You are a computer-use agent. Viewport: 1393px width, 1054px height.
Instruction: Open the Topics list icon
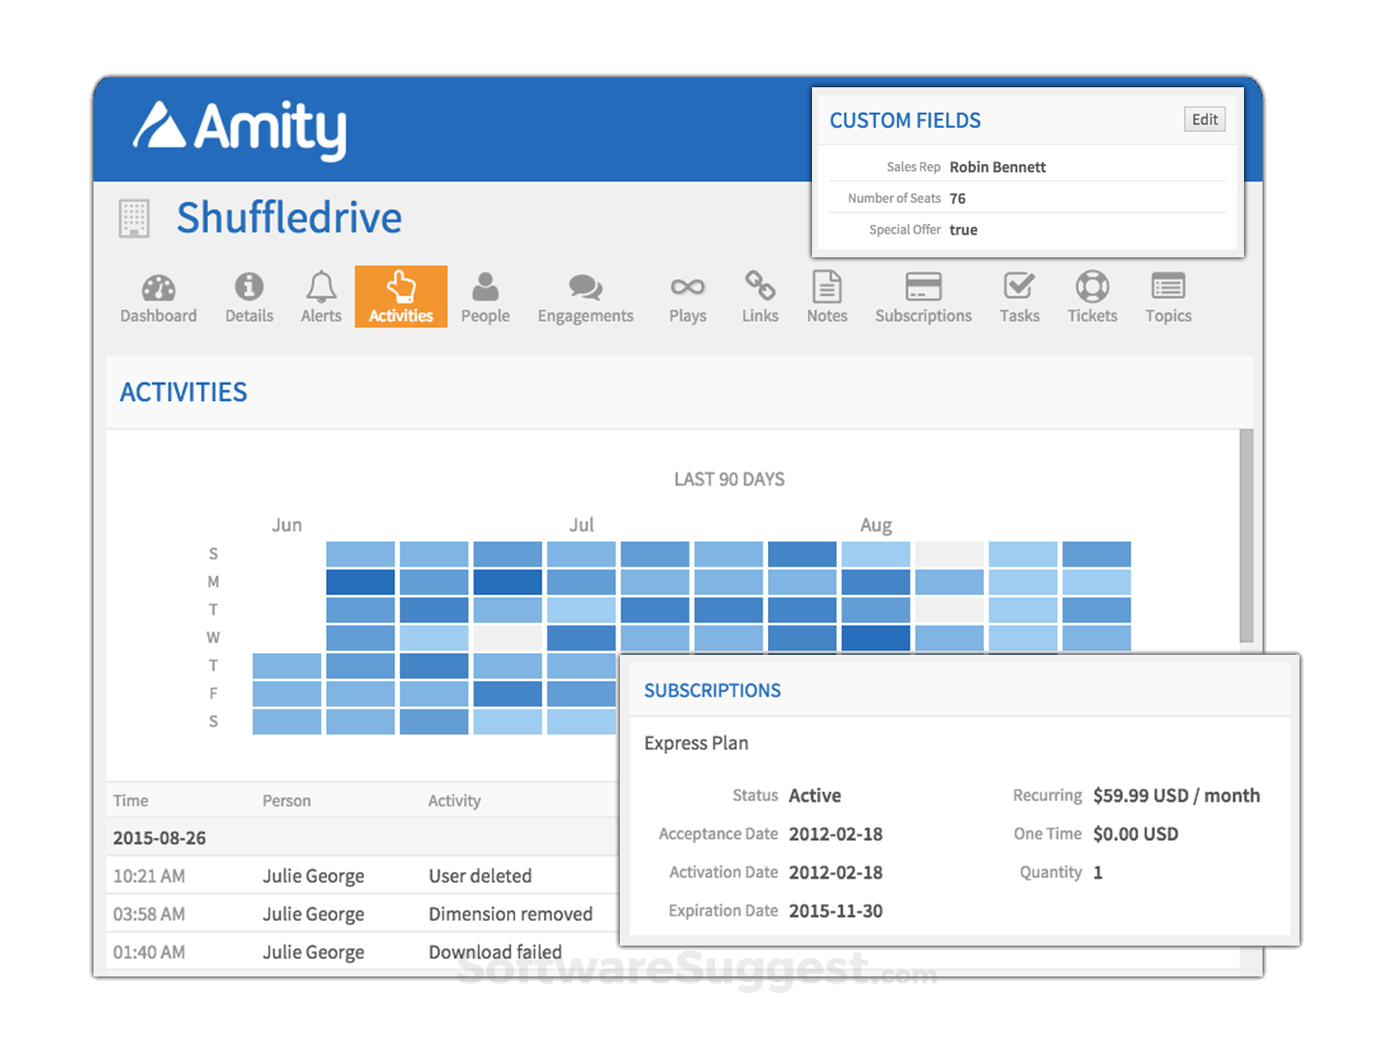(x=1168, y=286)
